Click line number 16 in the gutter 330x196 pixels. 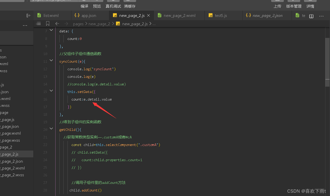pyautogui.click(x=45, y=99)
